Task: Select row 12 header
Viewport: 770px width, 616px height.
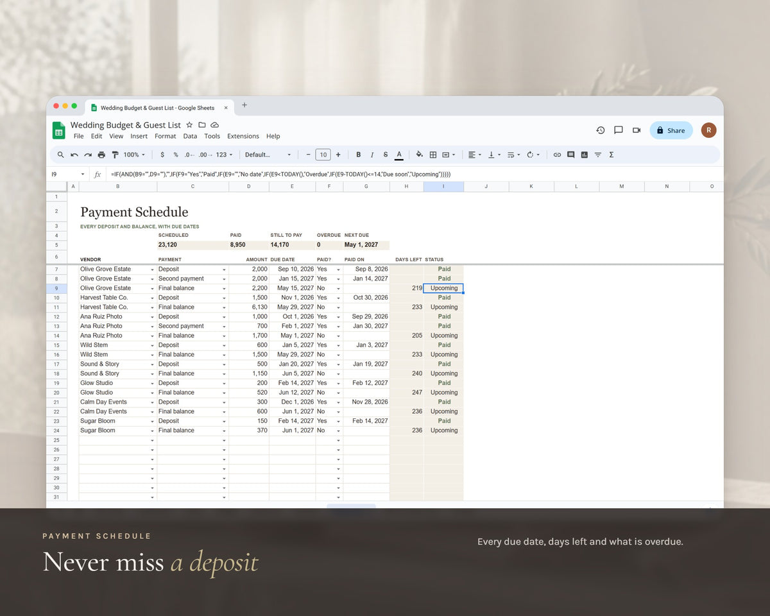Action: coord(56,317)
